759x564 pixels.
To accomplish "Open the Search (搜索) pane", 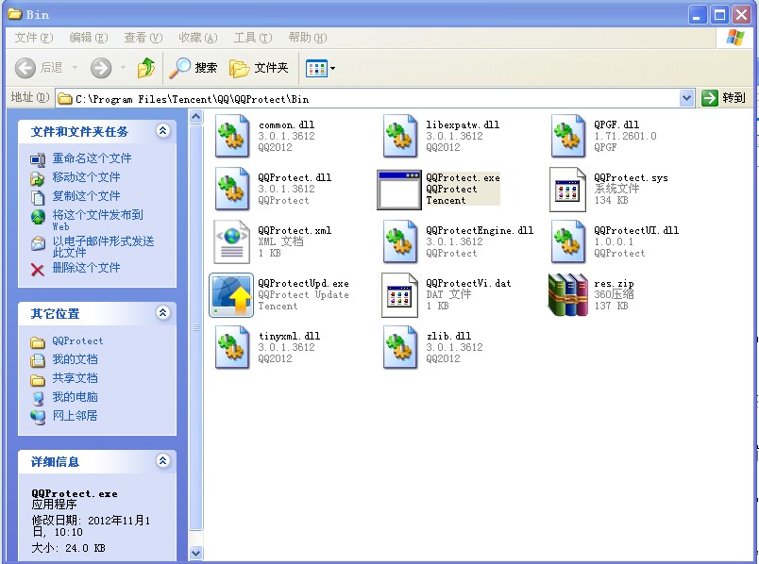I will (194, 68).
